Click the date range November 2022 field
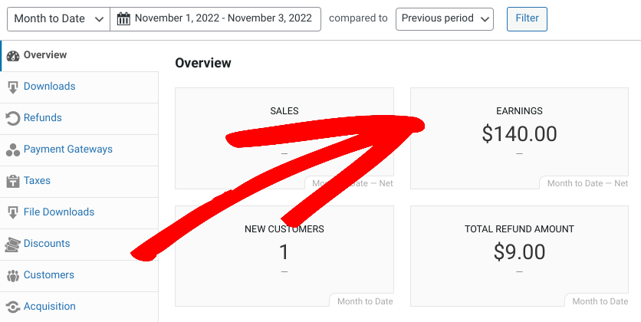Screen dimensions: 641x322 (215, 19)
